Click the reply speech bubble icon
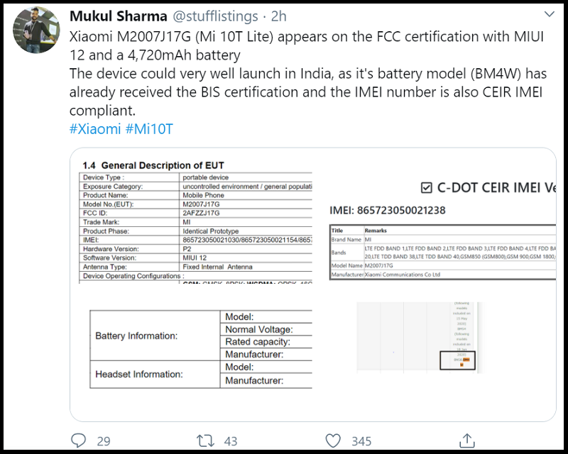568x454 pixels. [79, 441]
